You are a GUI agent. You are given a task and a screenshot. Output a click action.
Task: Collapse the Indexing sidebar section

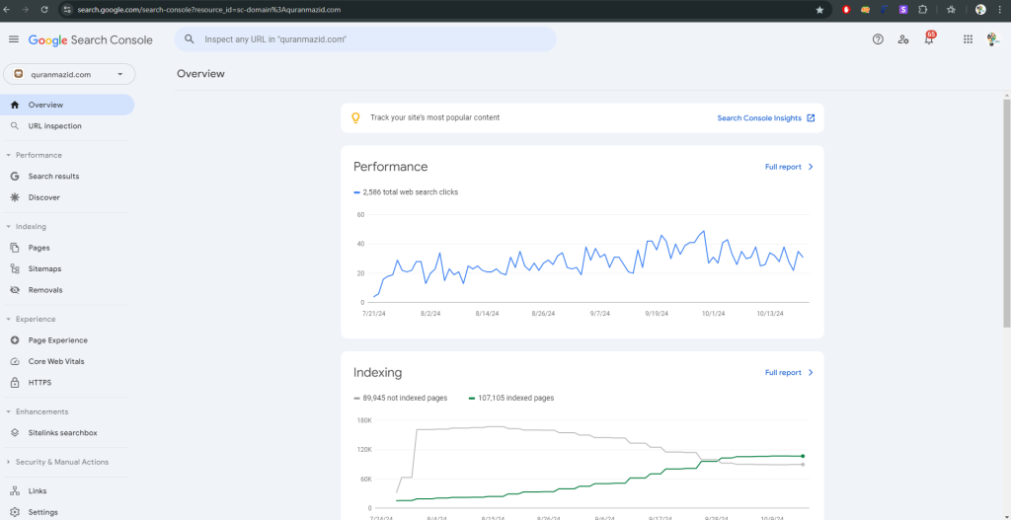[9, 227]
